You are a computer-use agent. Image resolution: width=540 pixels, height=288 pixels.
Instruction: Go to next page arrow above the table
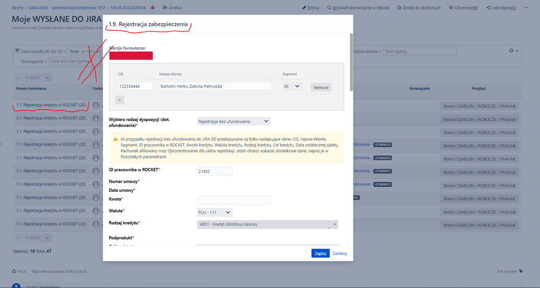tap(48, 78)
